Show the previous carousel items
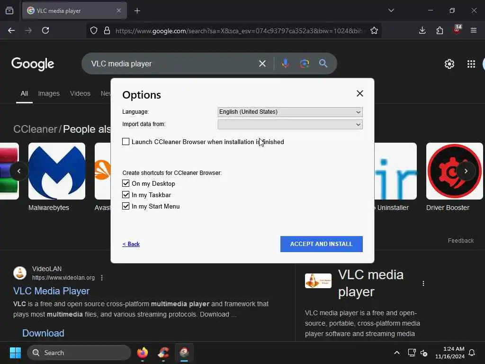485x364 pixels. 18,171
